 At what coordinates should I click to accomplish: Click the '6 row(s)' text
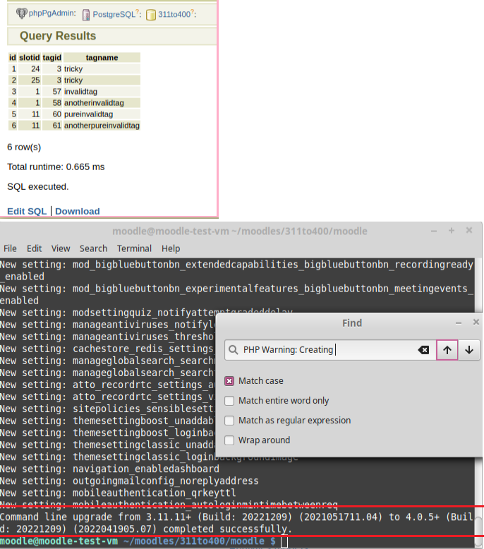pyautogui.click(x=24, y=147)
